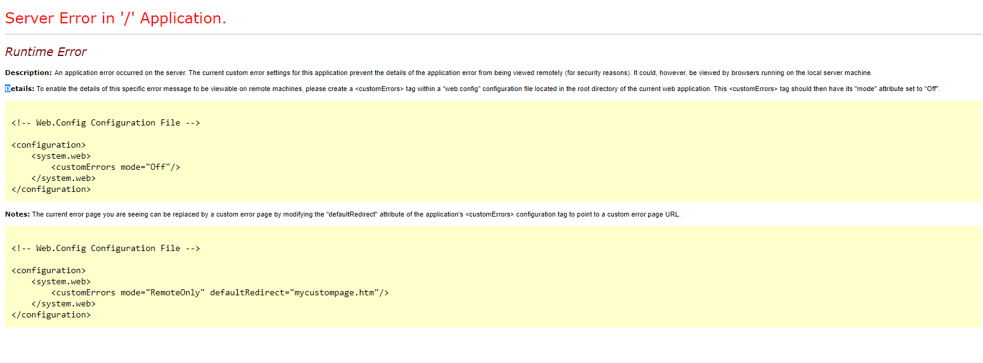Click the first 'Web.Config Configuration File' comment line
The image size is (983, 363).
pyautogui.click(x=105, y=123)
